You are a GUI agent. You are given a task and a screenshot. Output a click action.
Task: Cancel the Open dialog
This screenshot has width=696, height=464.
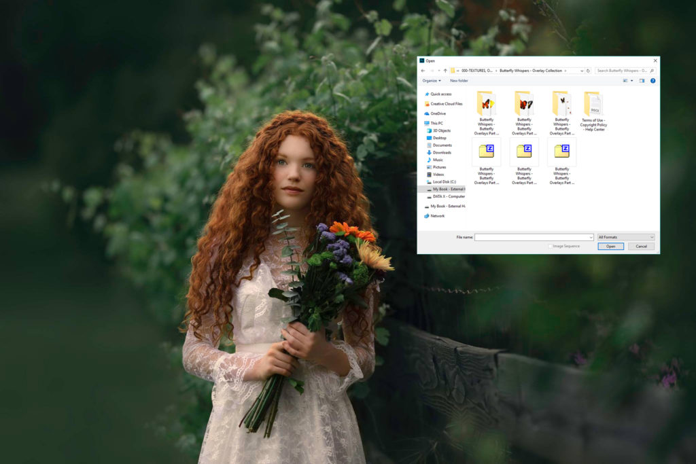[641, 246]
